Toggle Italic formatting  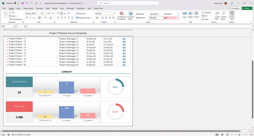point(30,18)
